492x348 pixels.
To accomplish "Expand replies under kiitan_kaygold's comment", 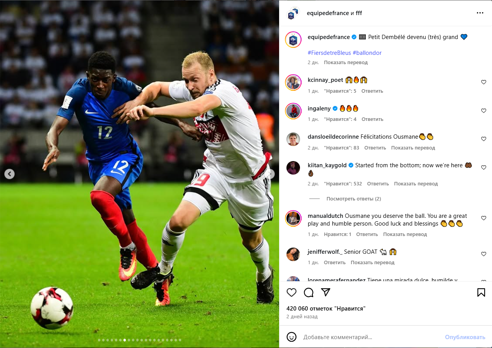I will [353, 199].
